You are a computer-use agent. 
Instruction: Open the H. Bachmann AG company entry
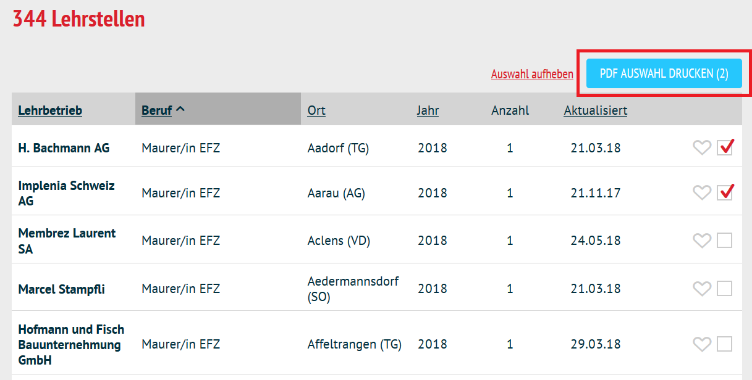click(x=64, y=148)
